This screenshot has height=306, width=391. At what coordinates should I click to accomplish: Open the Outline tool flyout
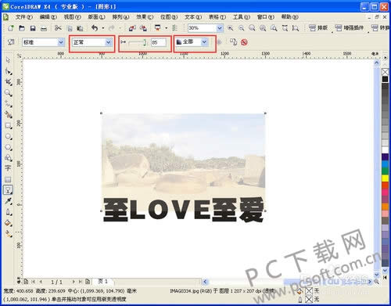(8, 212)
